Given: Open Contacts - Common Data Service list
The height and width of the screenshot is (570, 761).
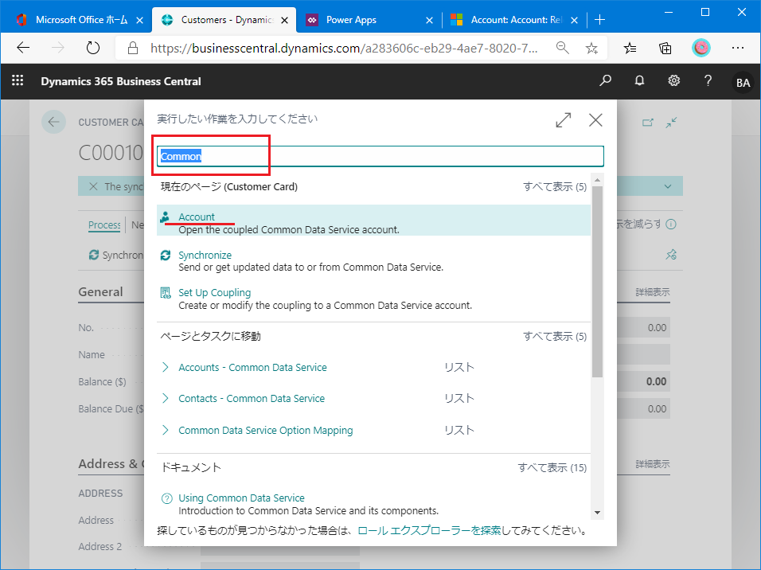Looking at the screenshot, I should click(x=252, y=399).
